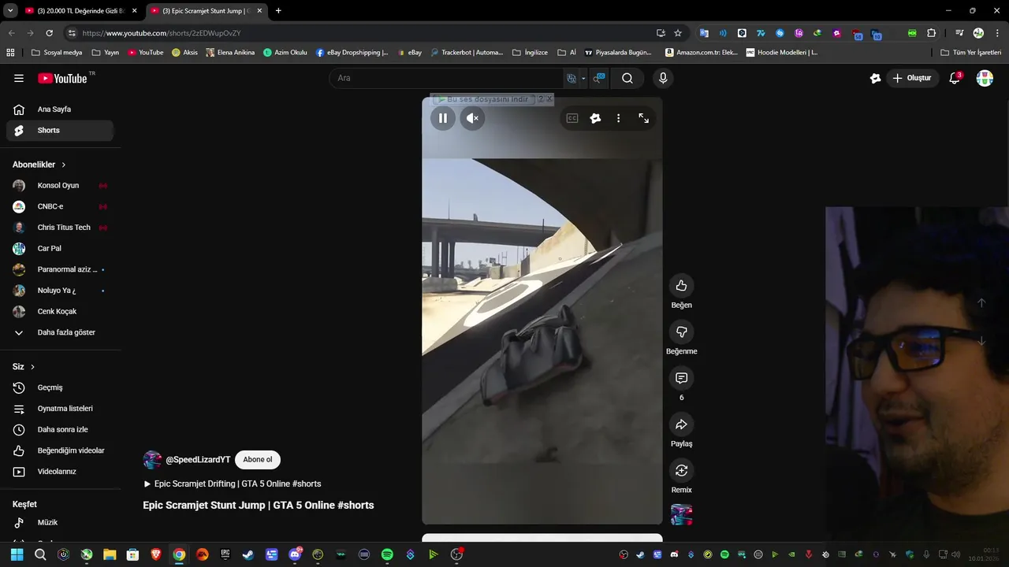Open File Explorer from the taskbar
The image size is (1009, 567).
coord(110,554)
